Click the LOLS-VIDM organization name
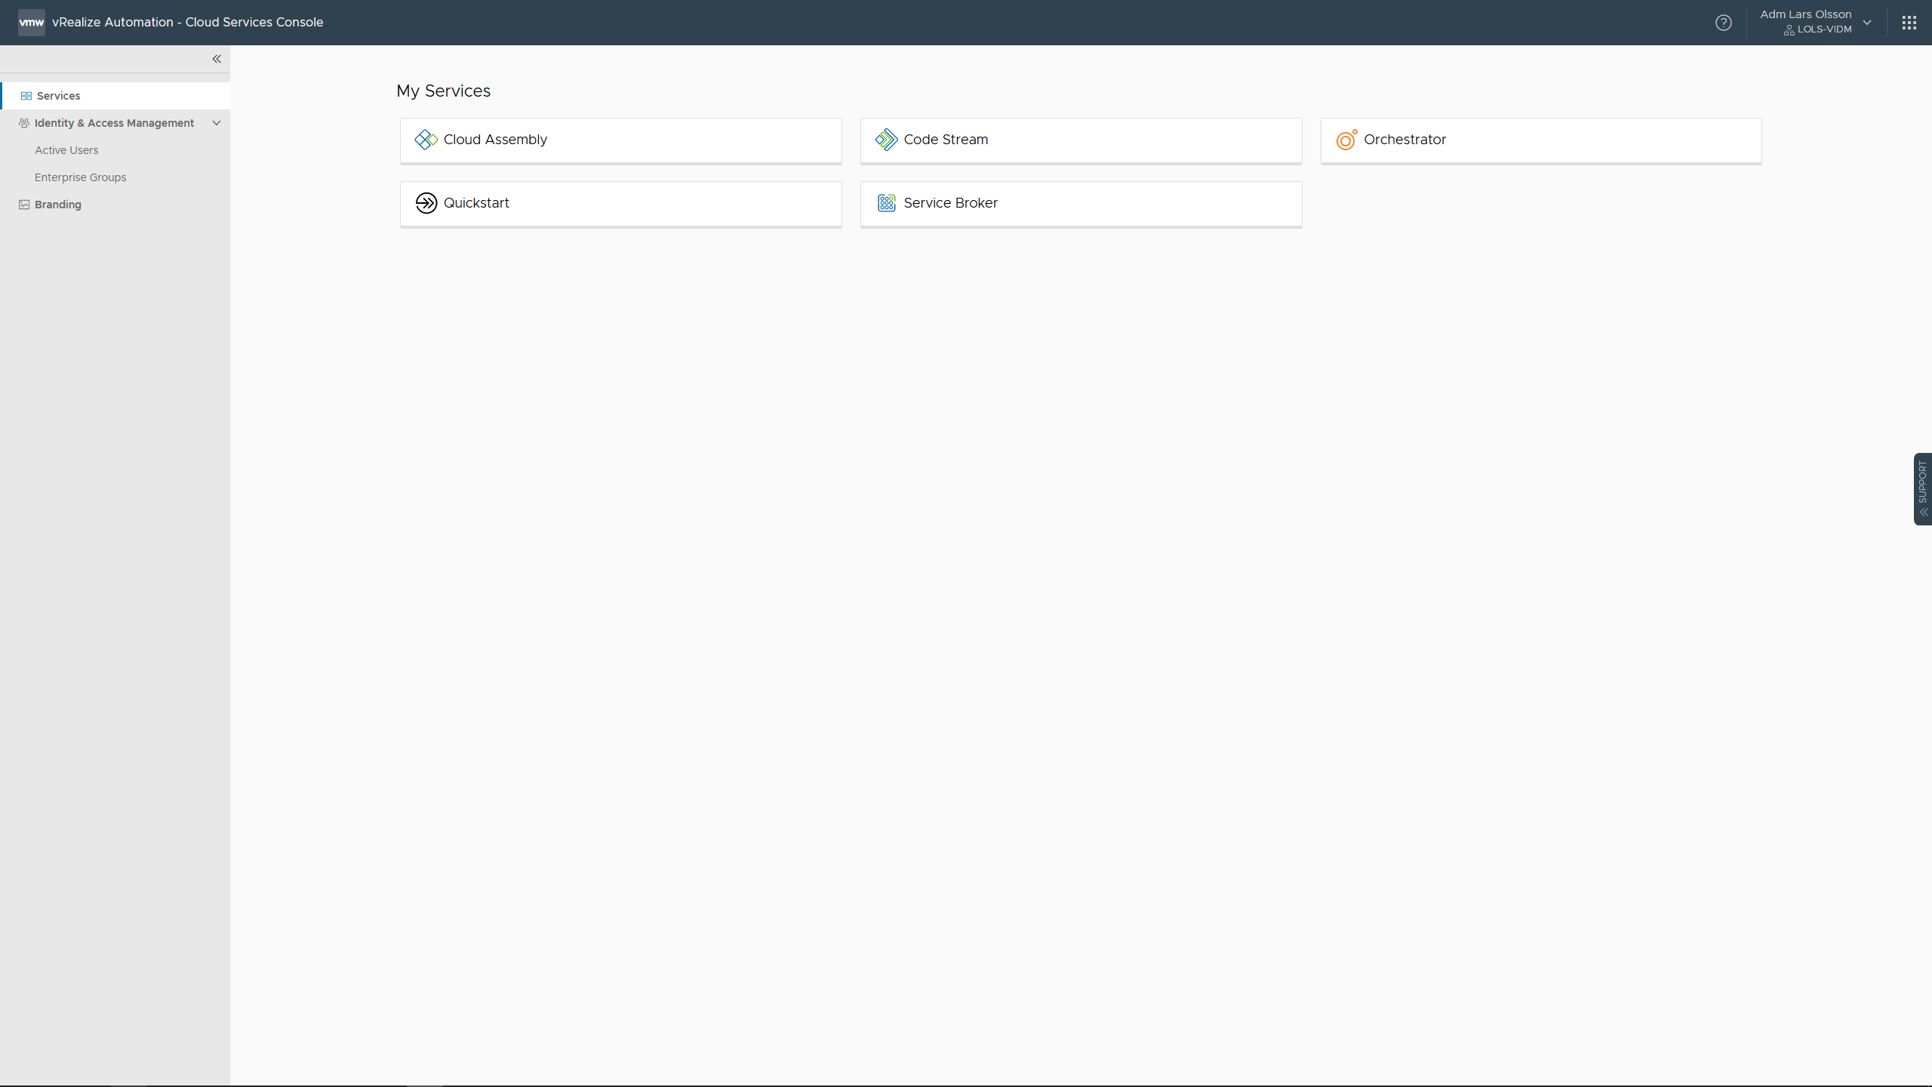 (x=1824, y=29)
